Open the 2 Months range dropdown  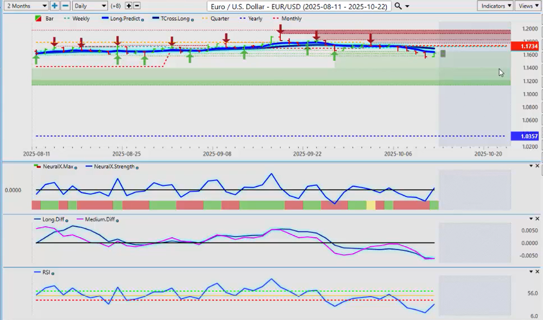[x=25, y=5]
